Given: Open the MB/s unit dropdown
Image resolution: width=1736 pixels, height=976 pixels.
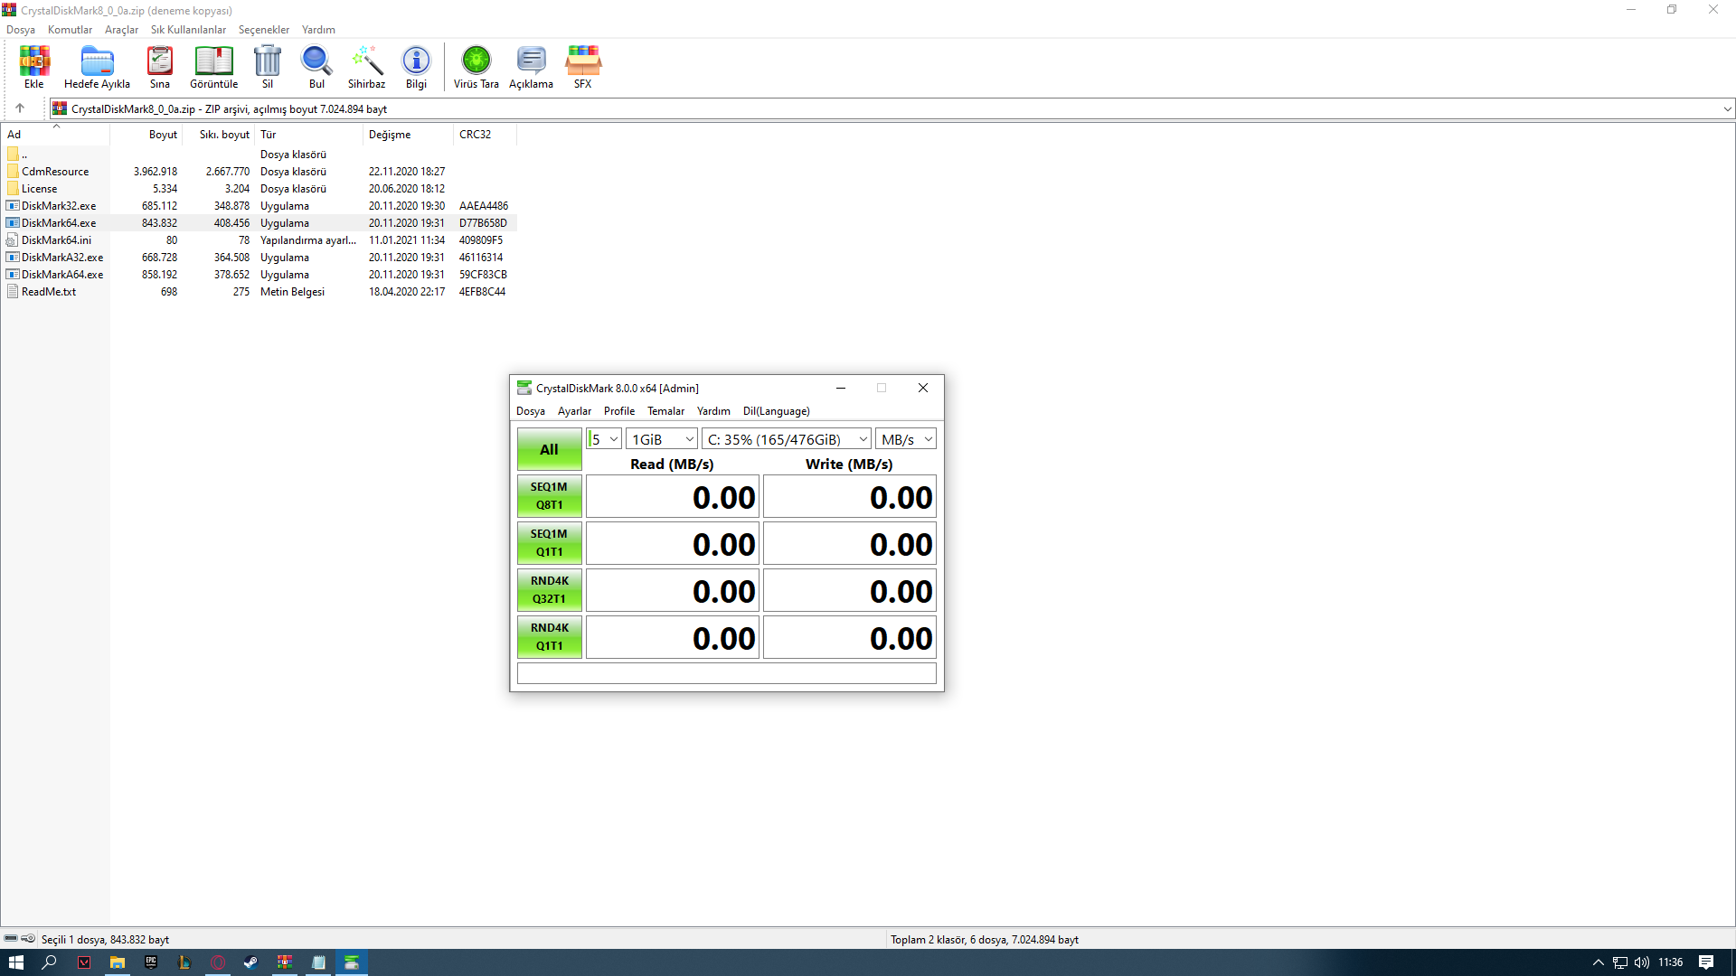Looking at the screenshot, I should 906,439.
